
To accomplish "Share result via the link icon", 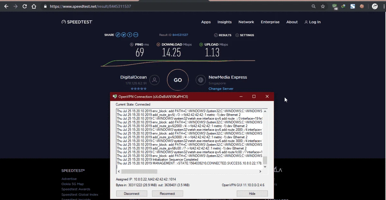I will 118,35.
